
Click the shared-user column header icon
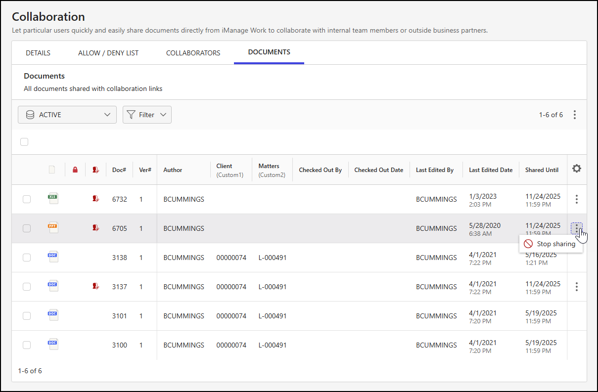tap(95, 169)
